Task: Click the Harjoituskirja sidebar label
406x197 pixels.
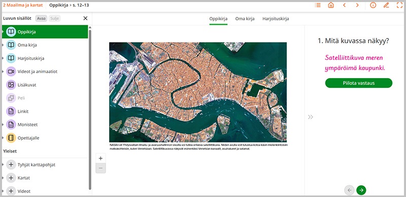Action: click(31, 58)
